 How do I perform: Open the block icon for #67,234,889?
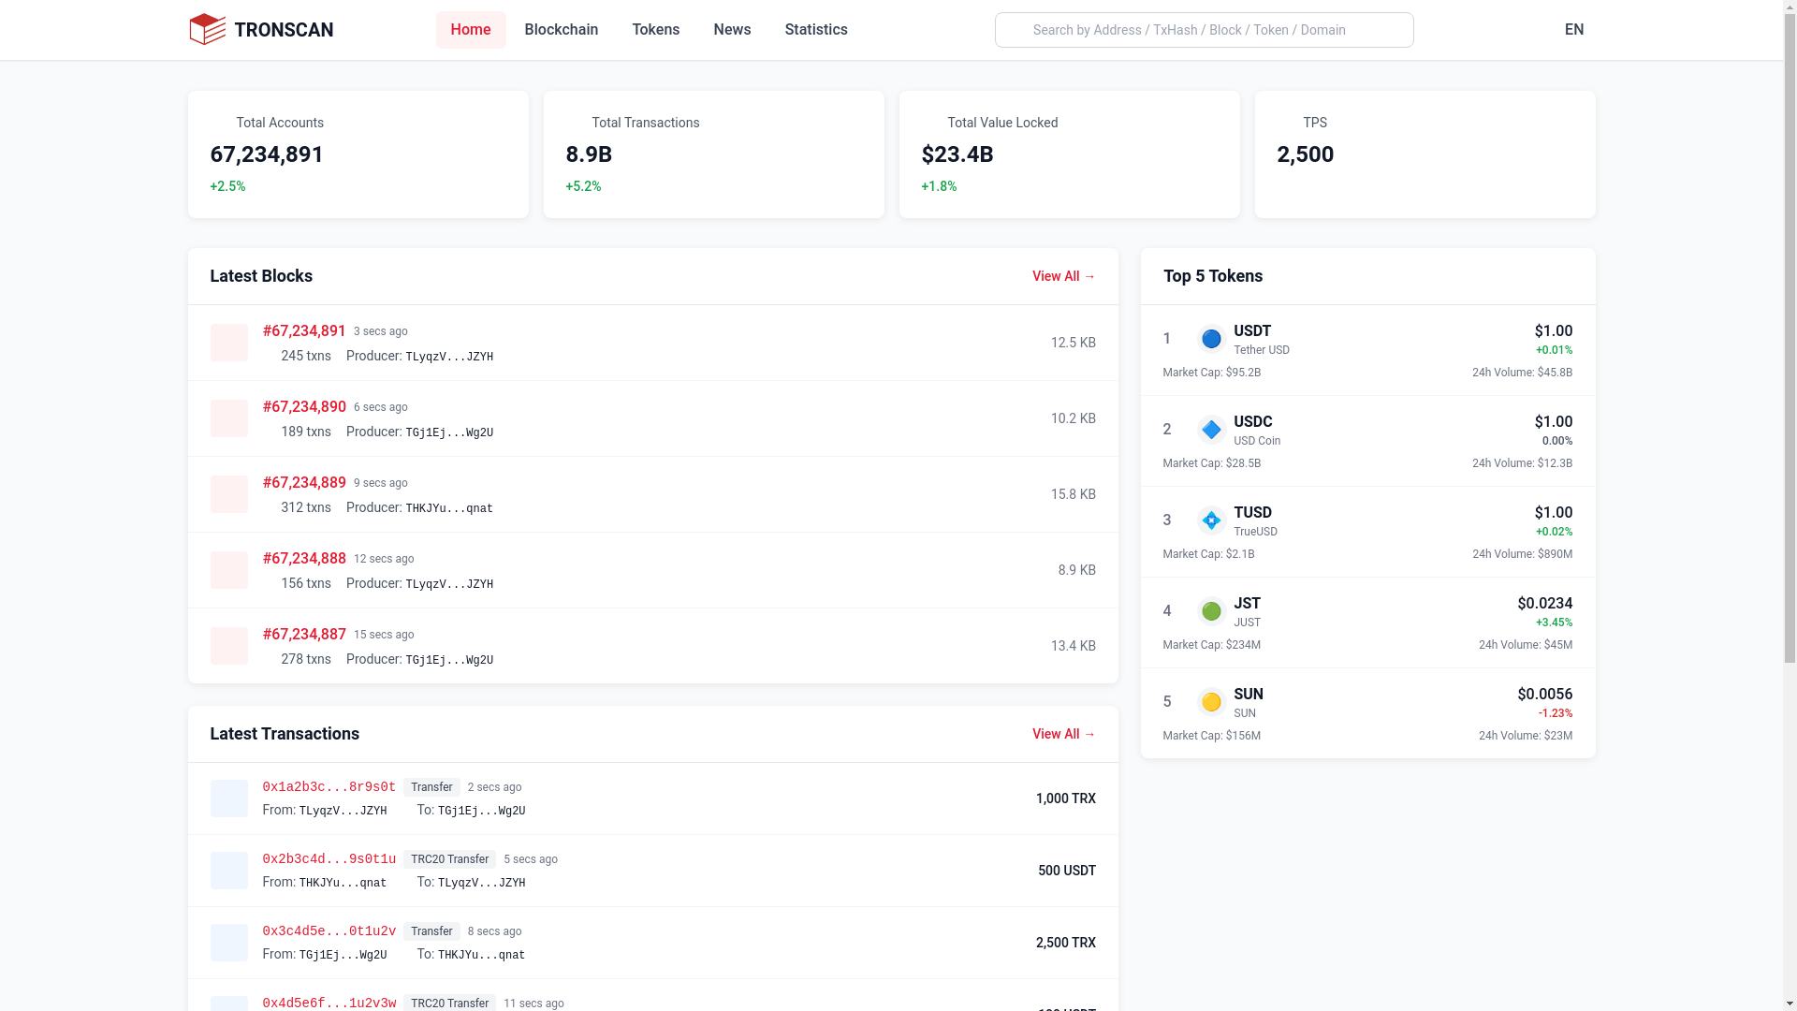[x=228, y=494]
